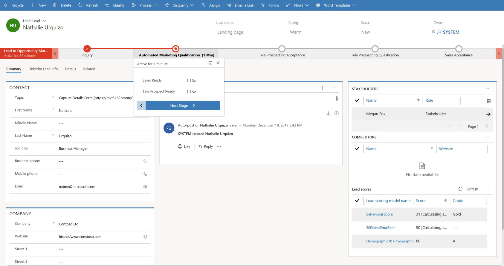Click the Recycle command
This screenshot has width=504, height=266.
(14, 5)
